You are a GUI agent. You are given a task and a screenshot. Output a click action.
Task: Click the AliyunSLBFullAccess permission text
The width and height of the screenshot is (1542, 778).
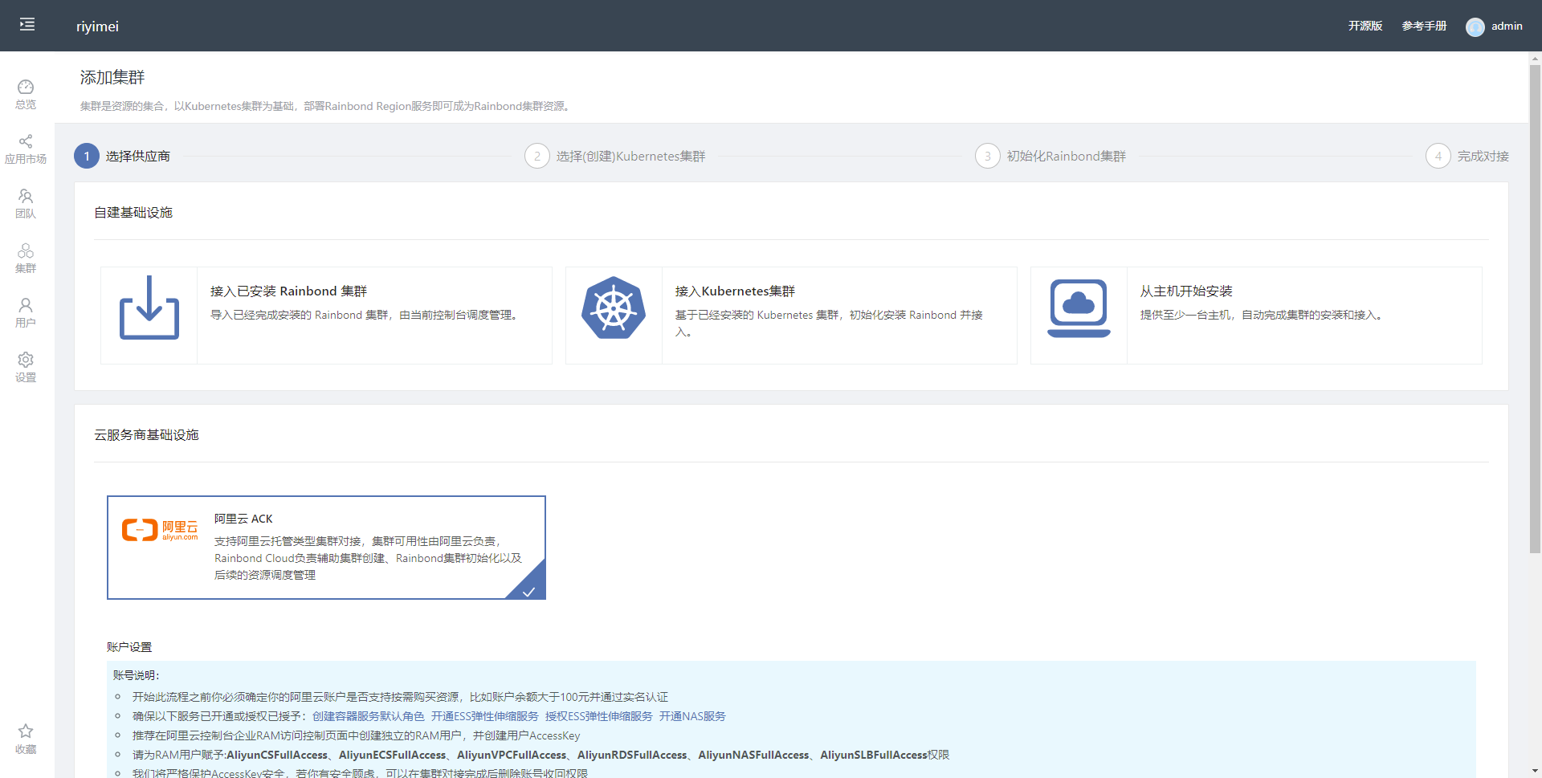click(x=874, y=755)
